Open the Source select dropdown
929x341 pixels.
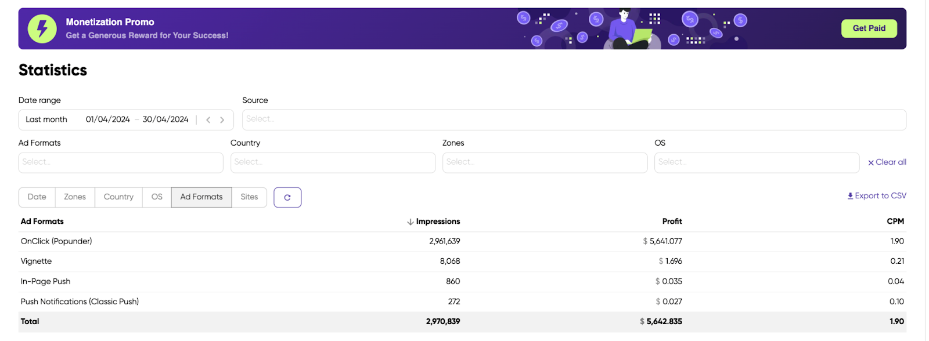[x=574, y=119]
